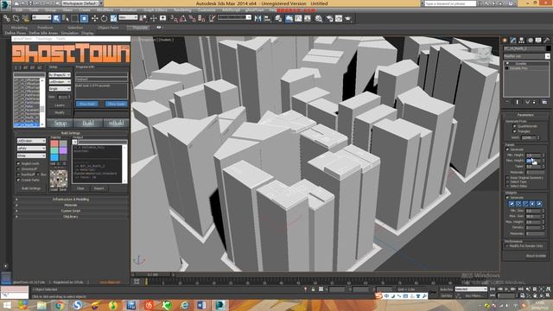Image resolution: width=553 pixels, height=311 pixels.
Task: Choose the Select and Rotate tool
Action: coord(104,18)
